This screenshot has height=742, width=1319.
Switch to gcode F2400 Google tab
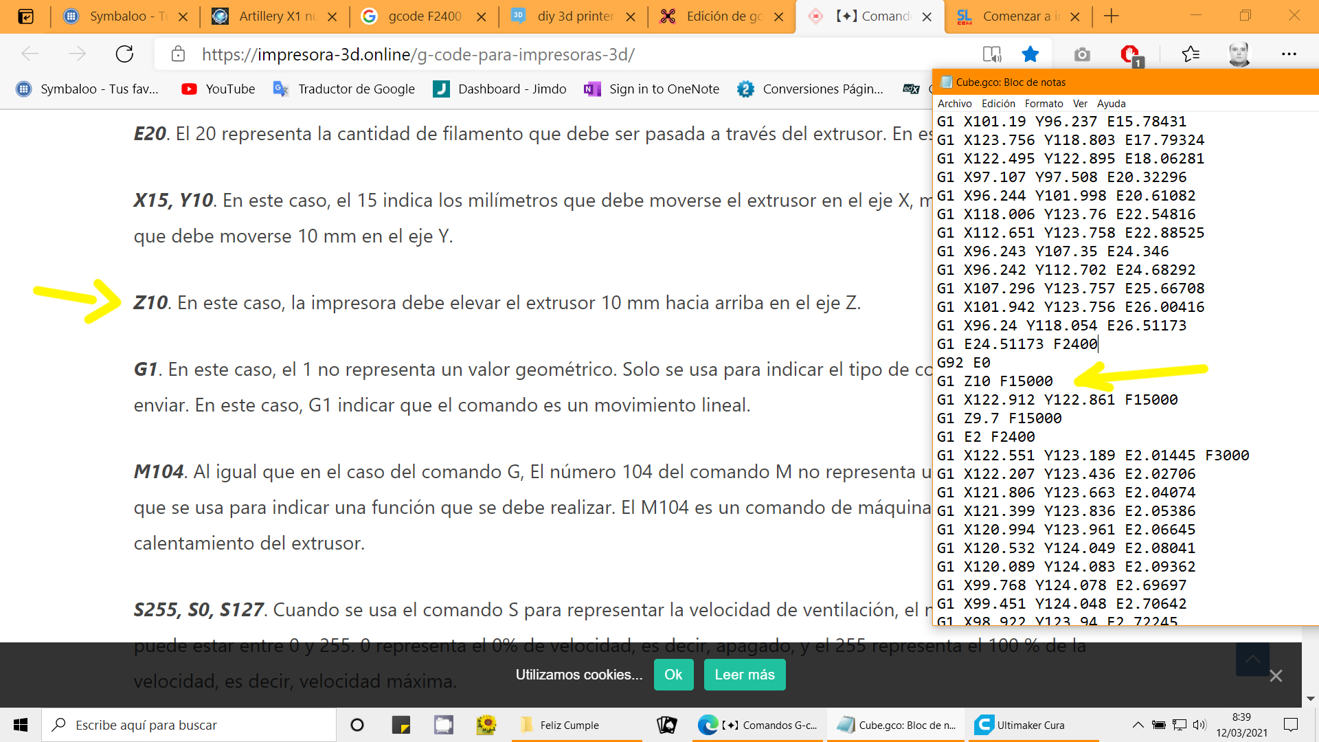tap(424, 16)
